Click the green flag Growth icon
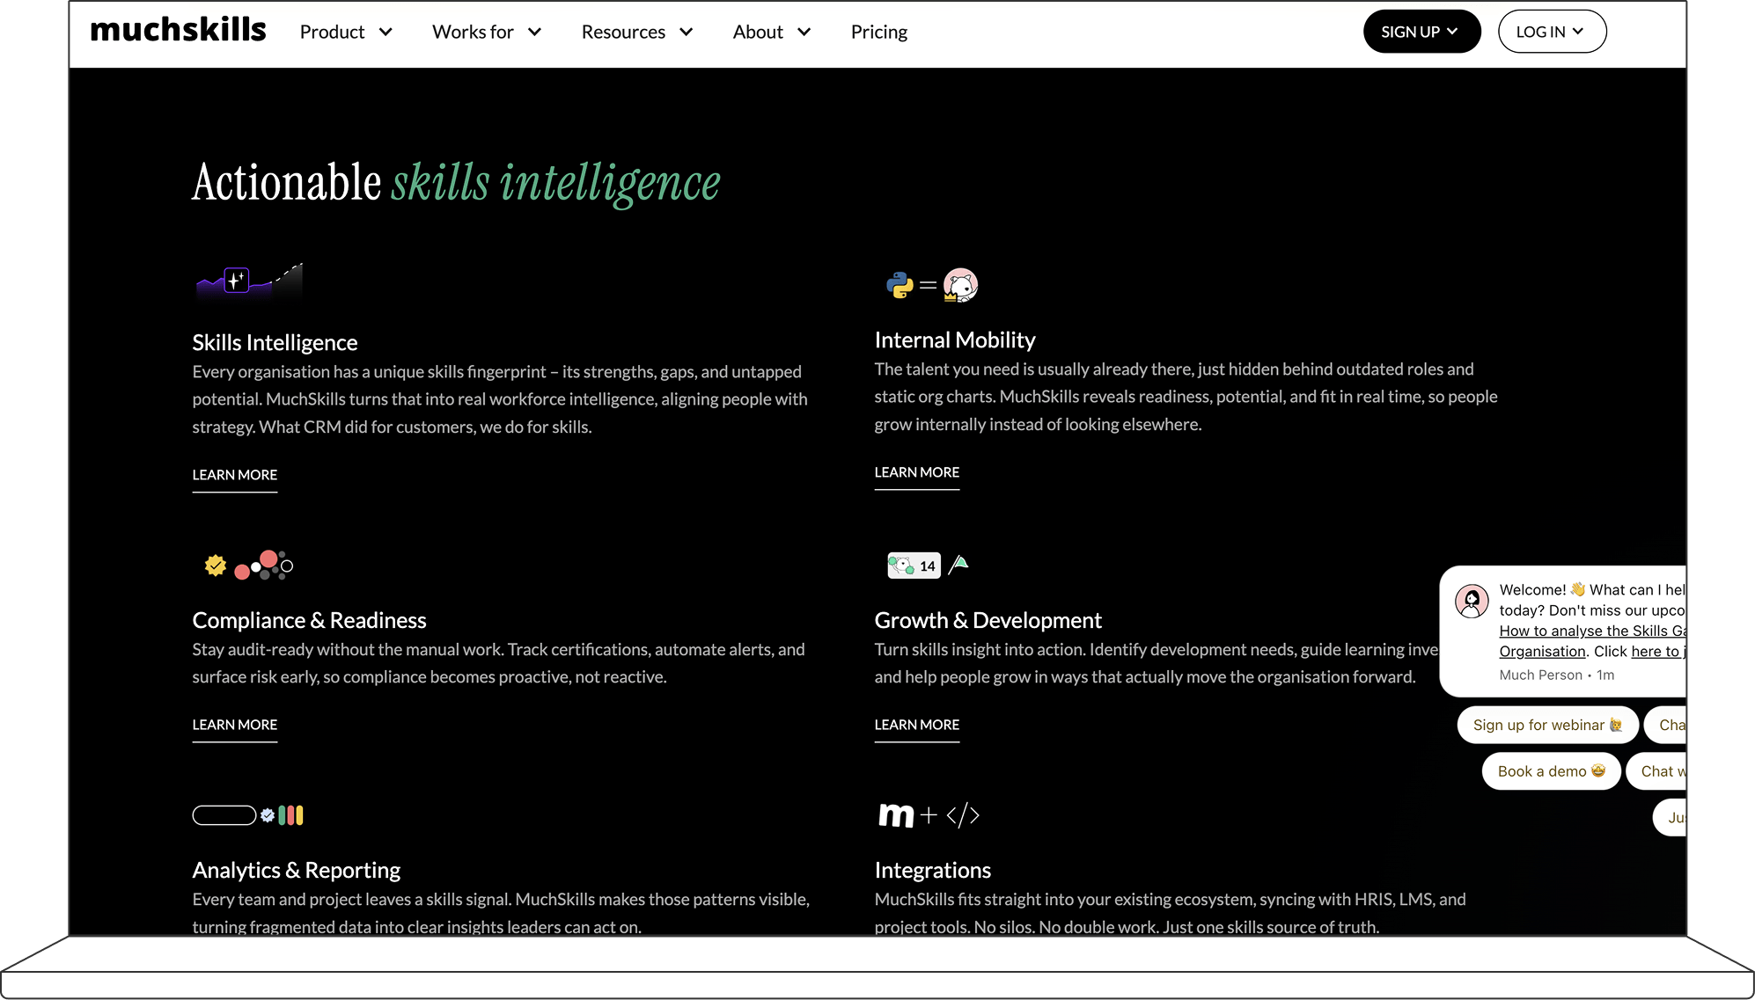The height and width of the screenshot is (1000, 1755). tap(959, 564)
